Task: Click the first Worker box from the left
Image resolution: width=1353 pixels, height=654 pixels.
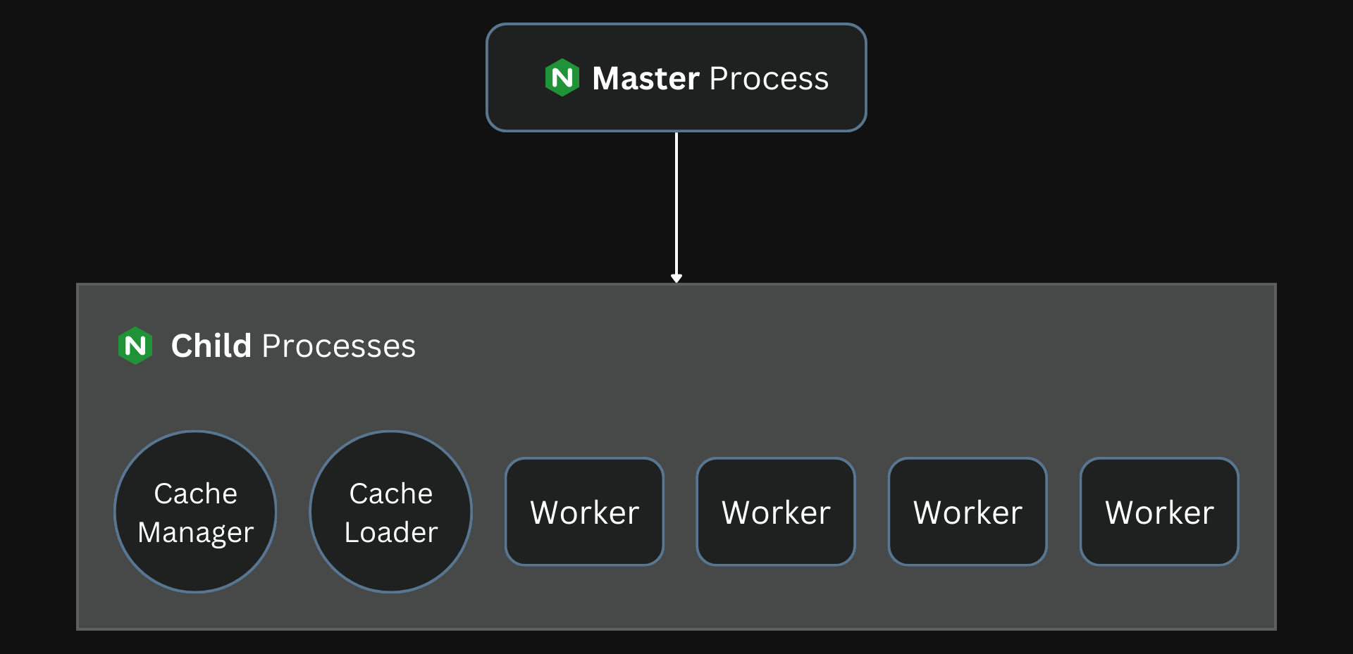Action: tap(584, 512)
